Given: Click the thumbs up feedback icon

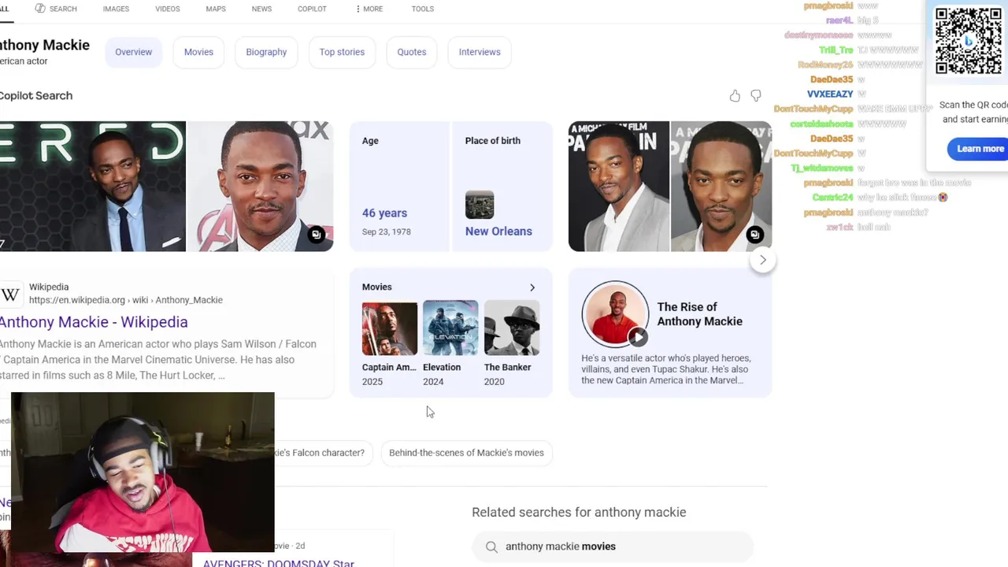Looking at the screenshot, I should (735, 96).
